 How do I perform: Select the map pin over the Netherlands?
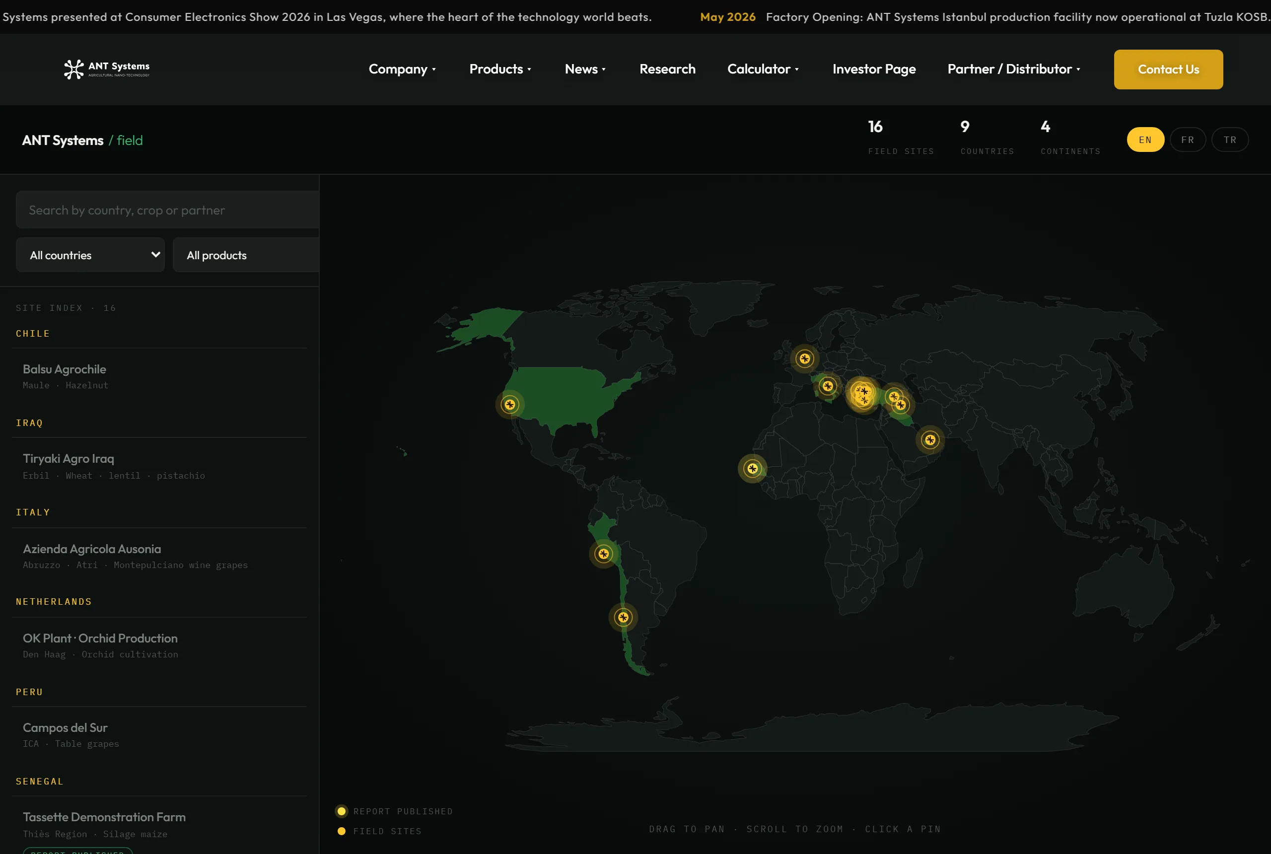[x=804, y=358]
